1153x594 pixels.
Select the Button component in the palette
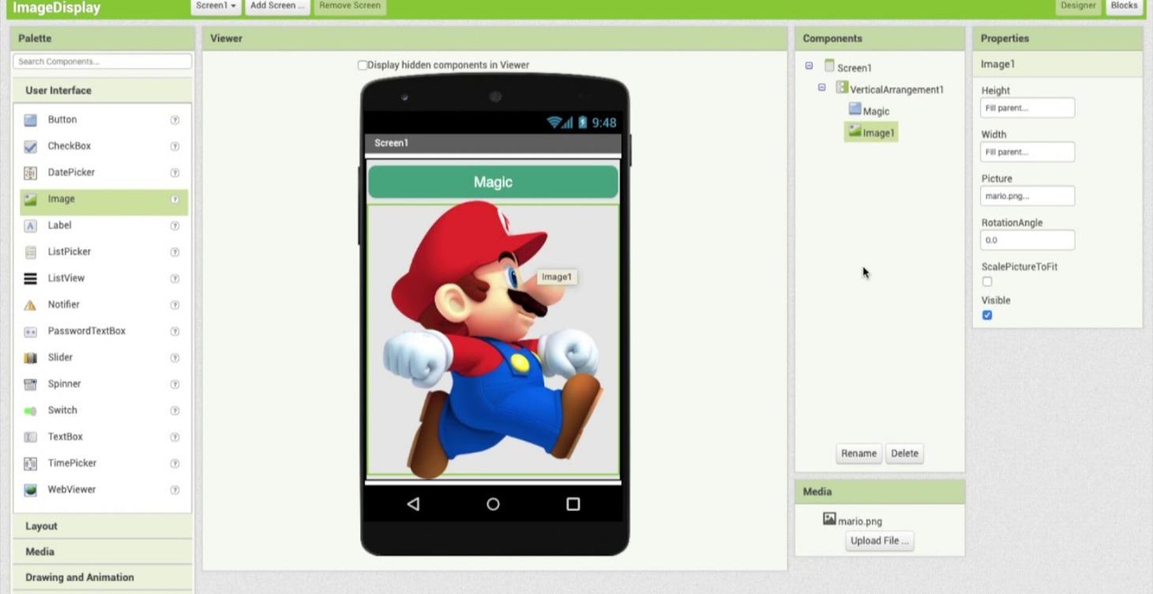pos(63,119)
